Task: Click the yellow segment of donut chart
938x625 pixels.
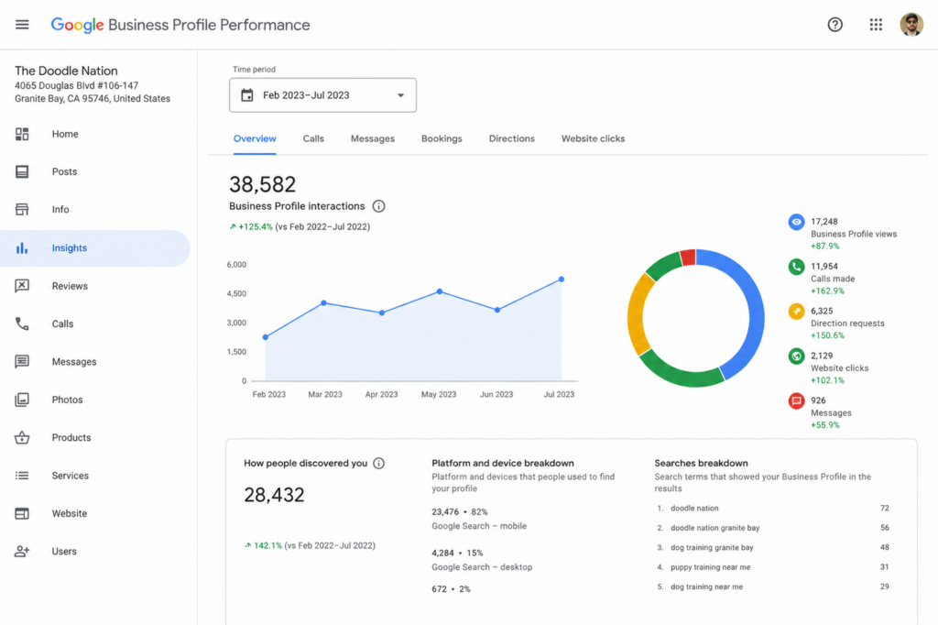Action: point(638,314)
